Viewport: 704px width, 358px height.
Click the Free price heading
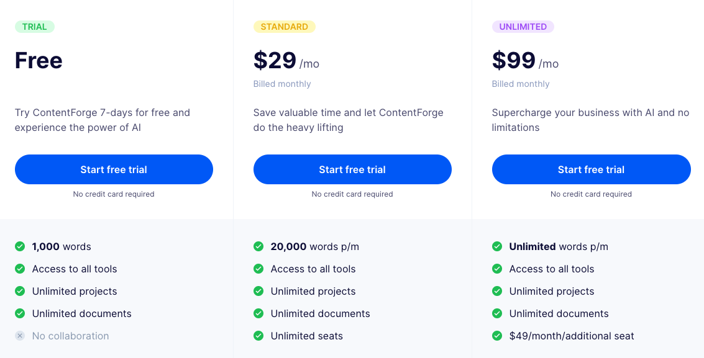(x=39, y=61)
